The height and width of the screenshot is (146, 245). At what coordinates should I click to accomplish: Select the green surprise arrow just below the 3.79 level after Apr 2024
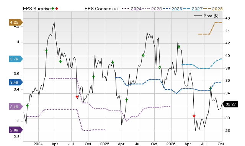[x=60, y=61]
